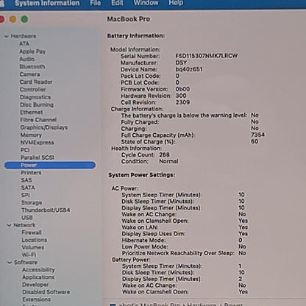Click the green zoom window button

click(24, 19)
